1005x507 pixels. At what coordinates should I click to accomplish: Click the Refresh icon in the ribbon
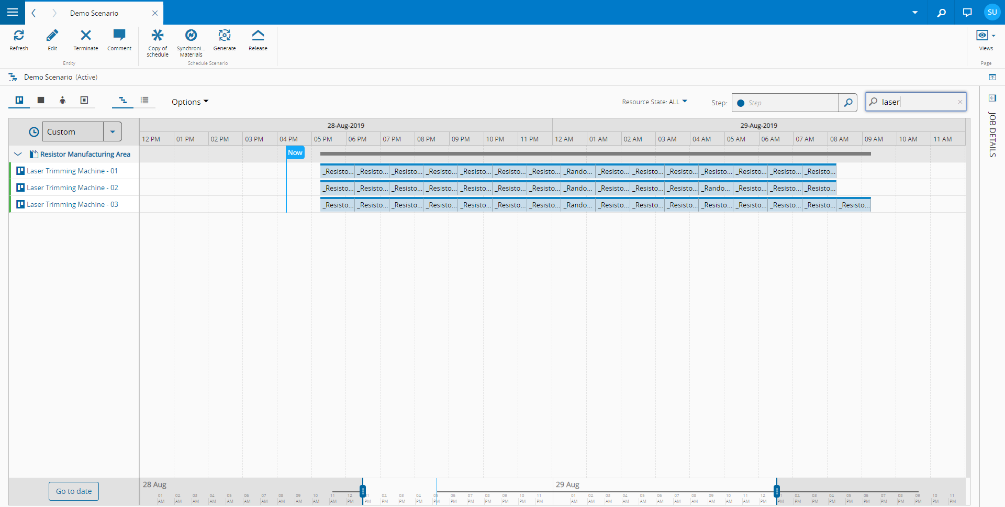19,36
